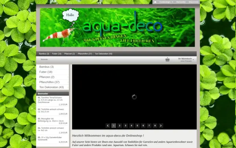Jump to slide 8

[155, 126]
